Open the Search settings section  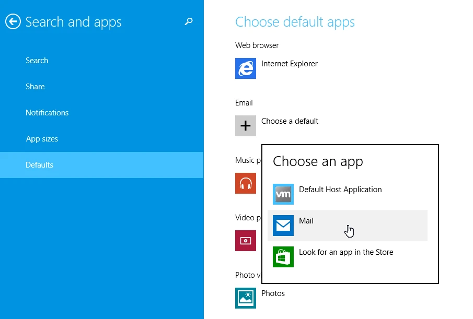point(37,61)
